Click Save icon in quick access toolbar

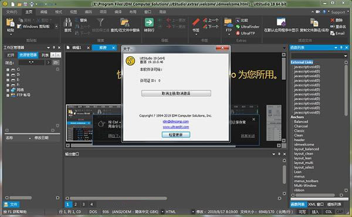26,4
